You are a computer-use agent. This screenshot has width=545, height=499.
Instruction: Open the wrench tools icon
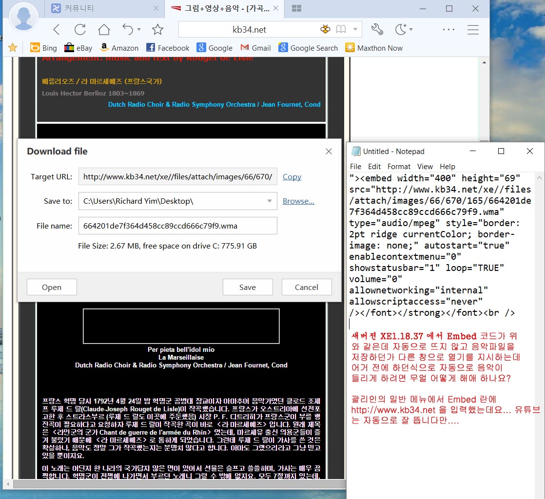pos(377,30)
